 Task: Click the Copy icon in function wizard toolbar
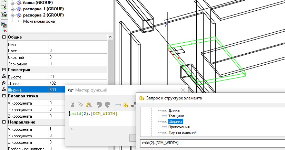point(81,105)
